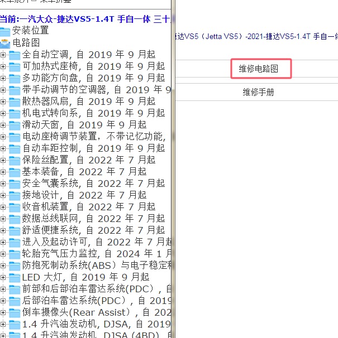Click the vertical pane splitter bar
Viewport: 338px width, 338px height.
[x=173, y=169]
